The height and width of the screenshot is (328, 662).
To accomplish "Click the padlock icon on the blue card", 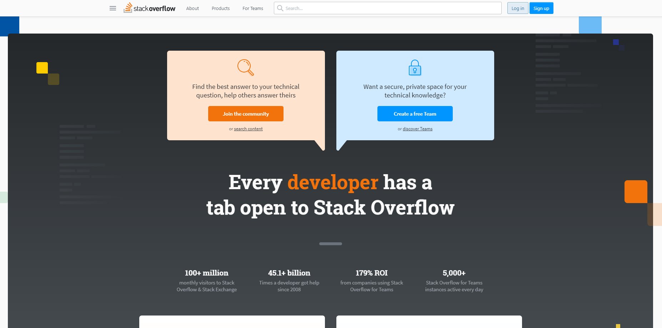I will pyautogui.click(x=415, y=67).
